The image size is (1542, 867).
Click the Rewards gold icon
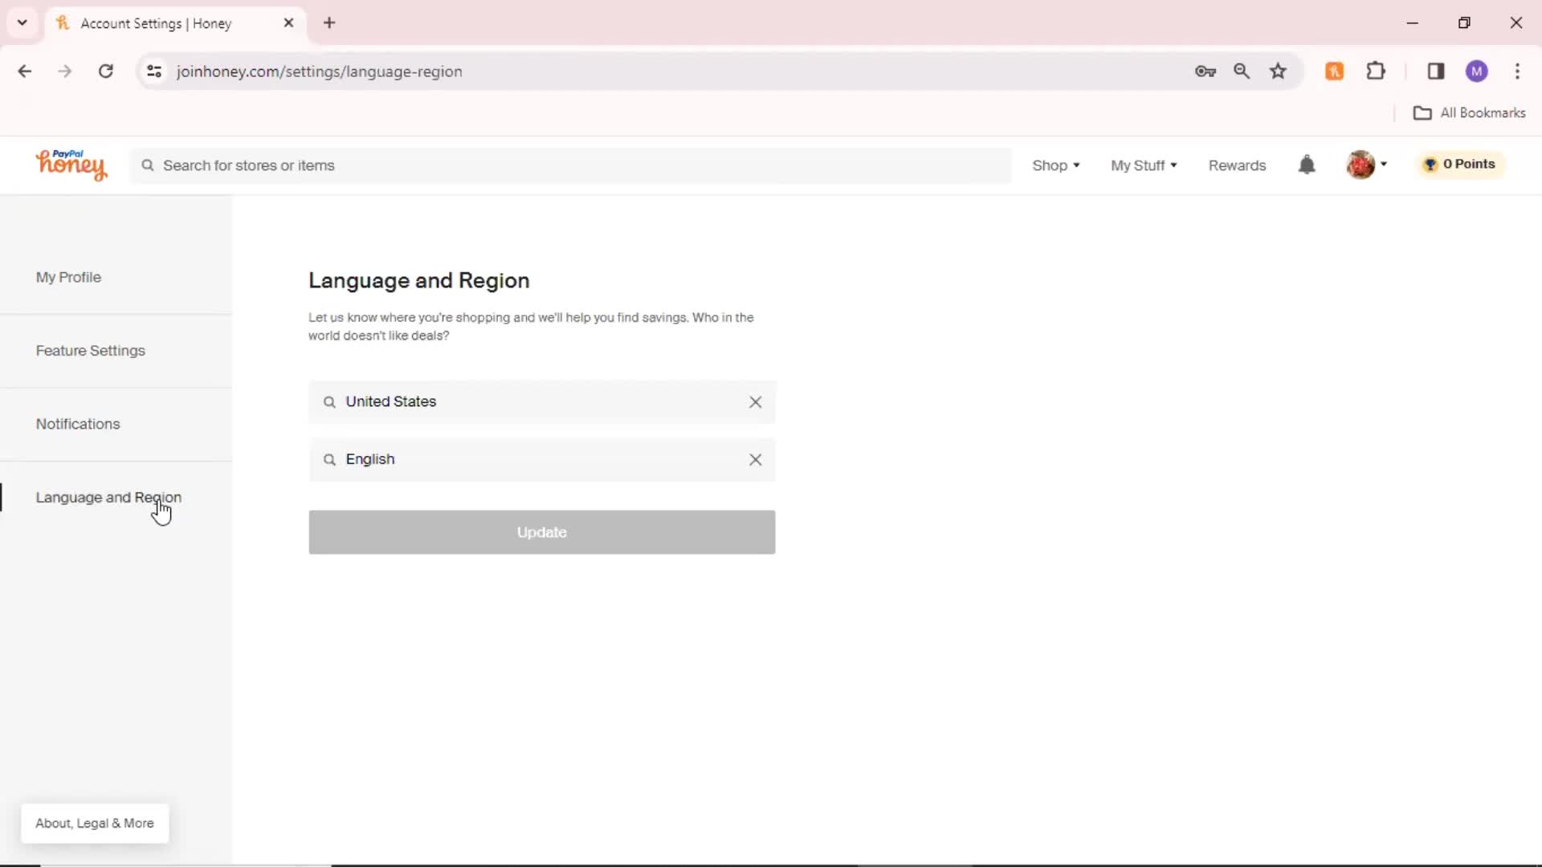(1430, 164)
